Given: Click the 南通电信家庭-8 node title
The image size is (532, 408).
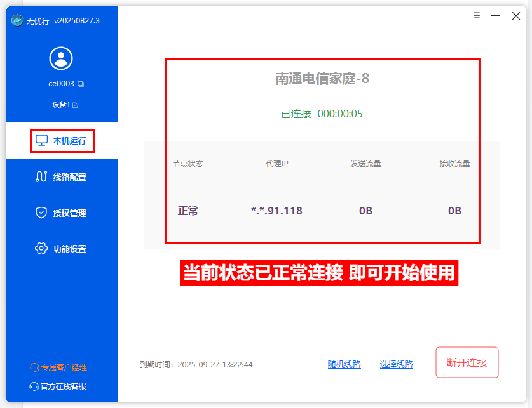Looking at the screenshot, I should coord(322,79).
